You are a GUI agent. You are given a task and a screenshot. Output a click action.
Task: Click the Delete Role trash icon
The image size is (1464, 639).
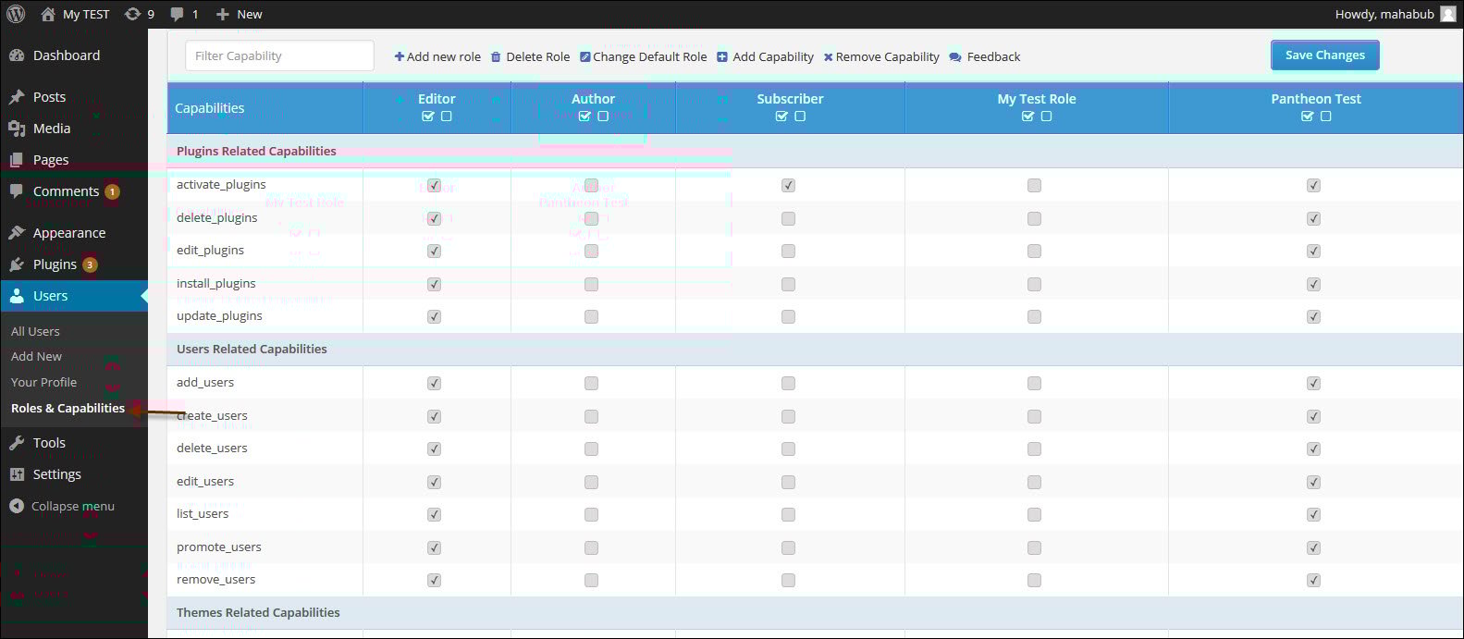coord(496,56)
